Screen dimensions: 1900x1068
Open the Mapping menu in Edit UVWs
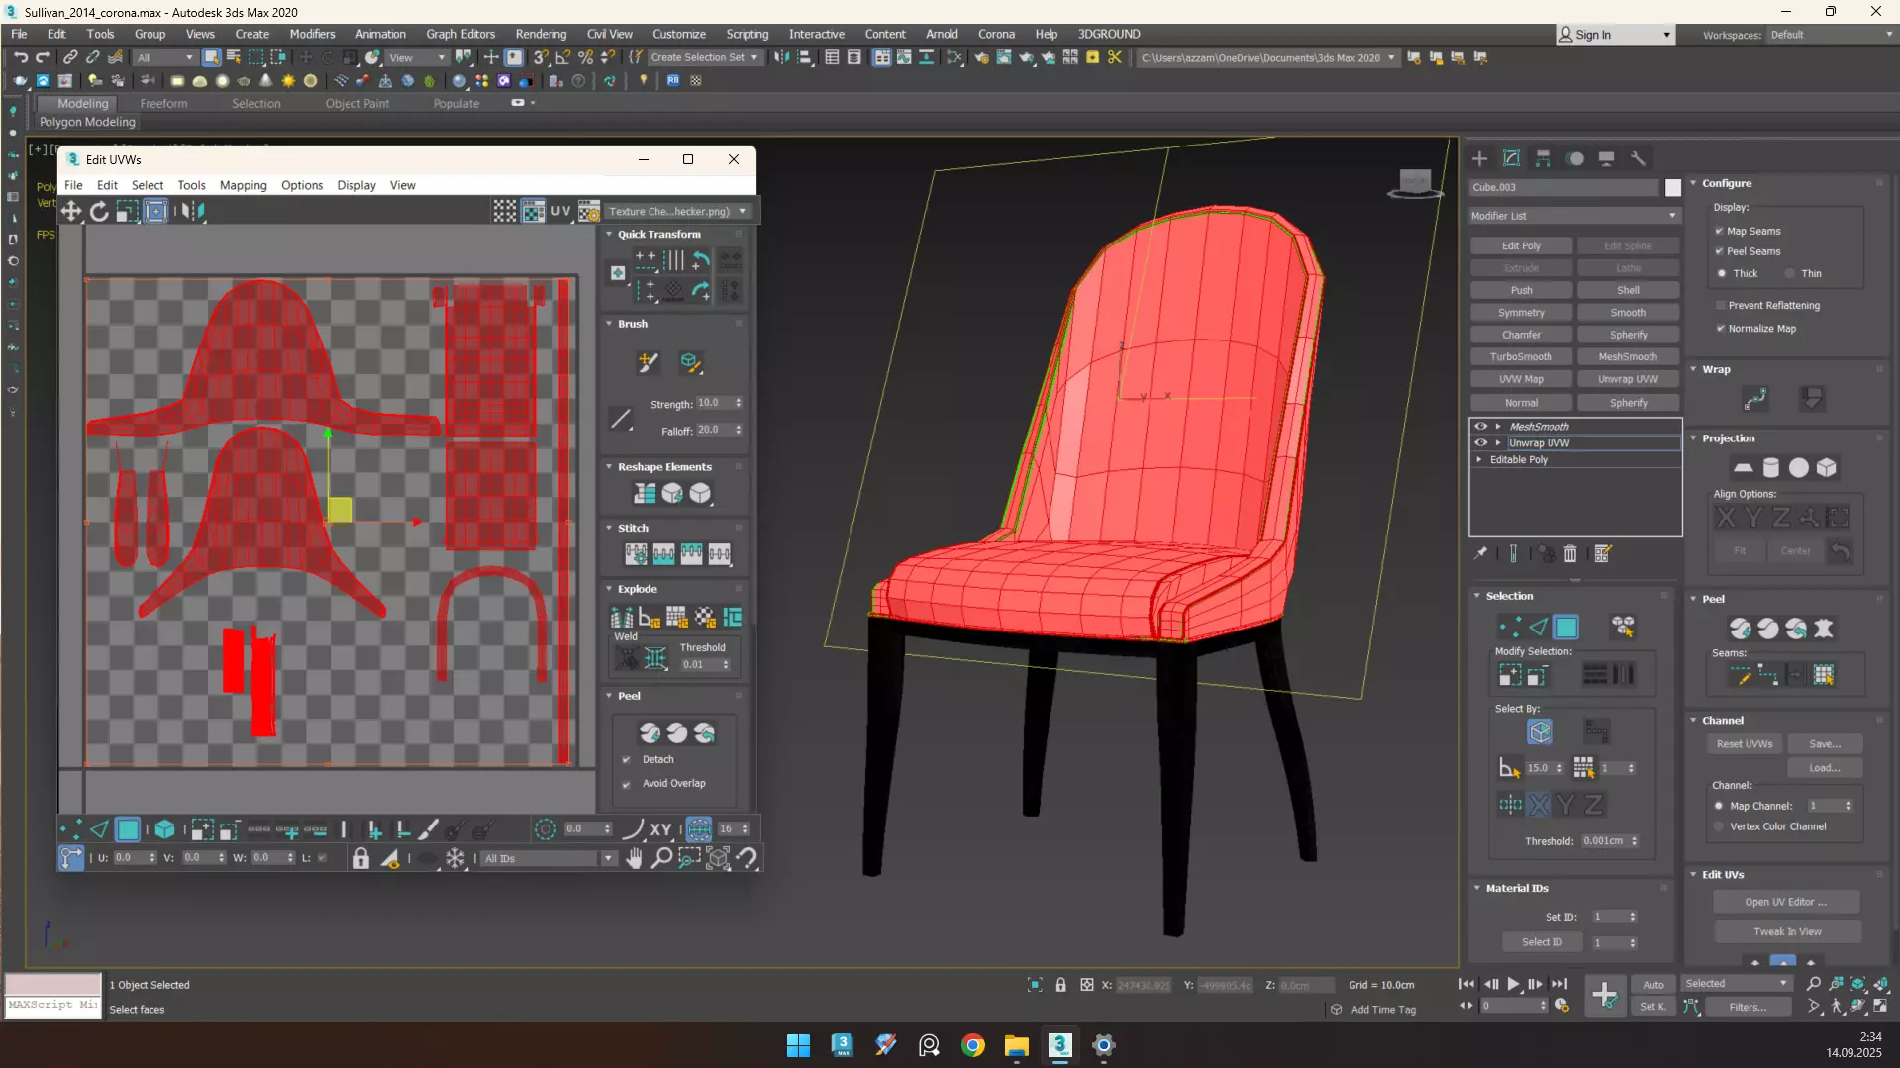click(243, 185)
